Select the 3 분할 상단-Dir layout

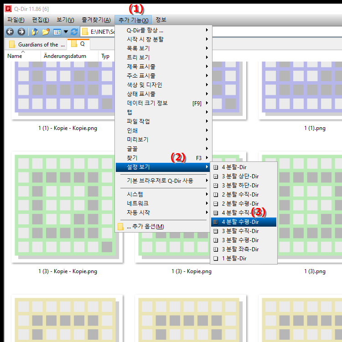(x=244, y=176)
